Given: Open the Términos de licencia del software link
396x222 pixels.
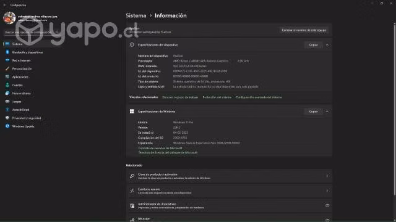Looking at the screenshot, I should (x=168, y=152).
